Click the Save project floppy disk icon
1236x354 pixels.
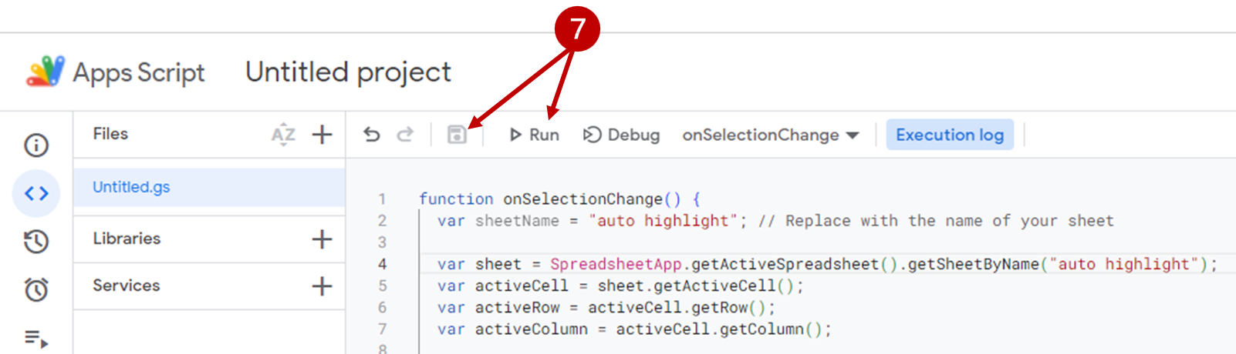point(457,135)
